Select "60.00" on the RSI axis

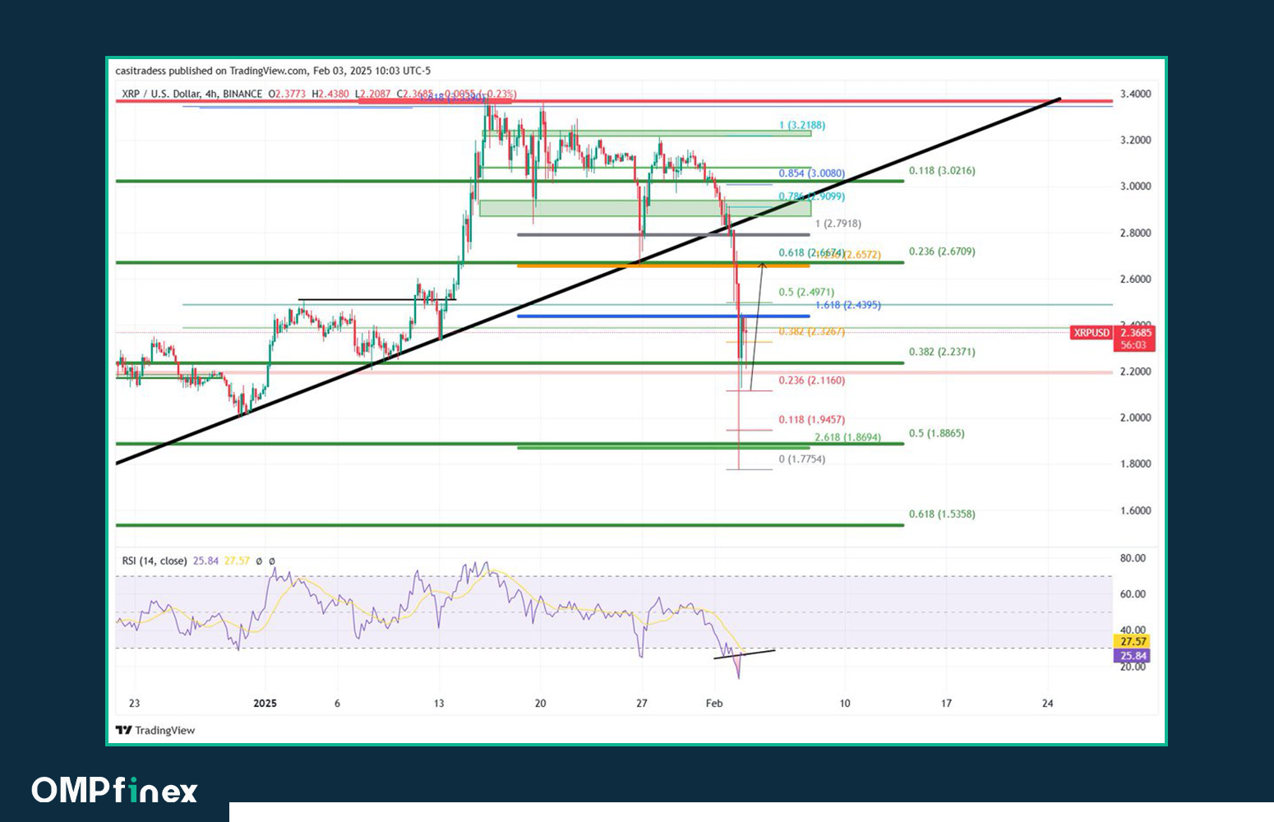pos(1133,594)
